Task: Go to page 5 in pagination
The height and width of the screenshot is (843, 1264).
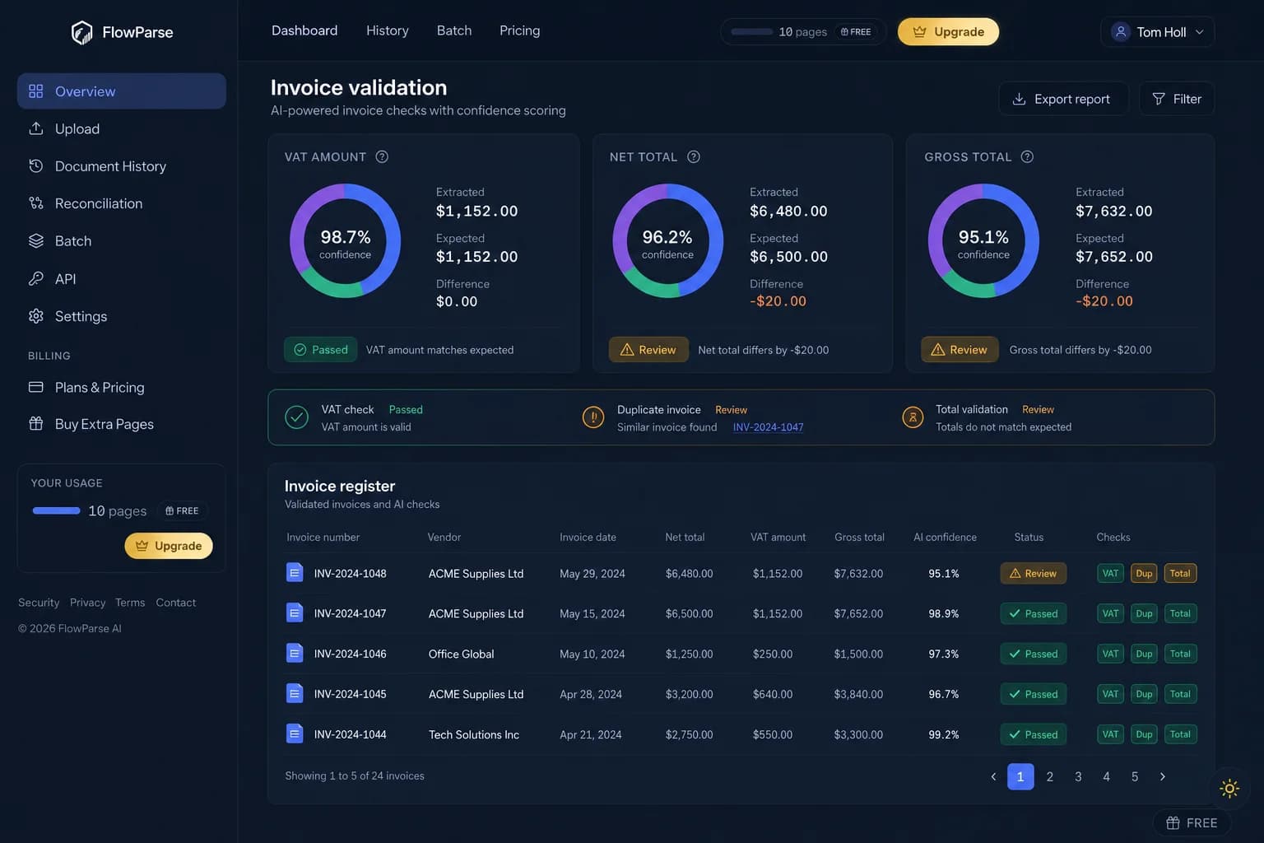Action: pyautogui.click(x=1134, y=776)
